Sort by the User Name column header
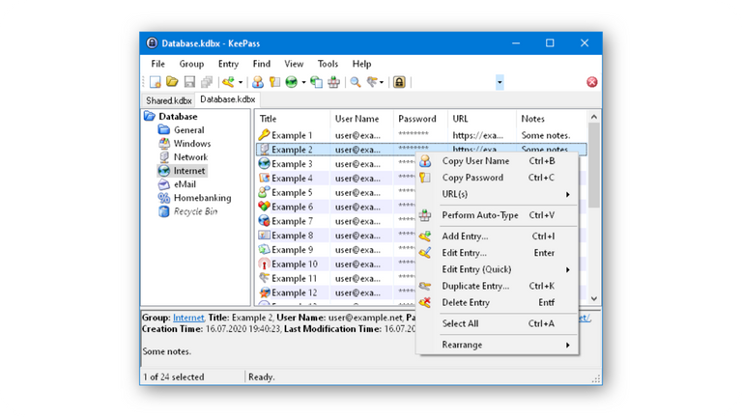This screenshot has height=417, width=742. tap(361, 119)
